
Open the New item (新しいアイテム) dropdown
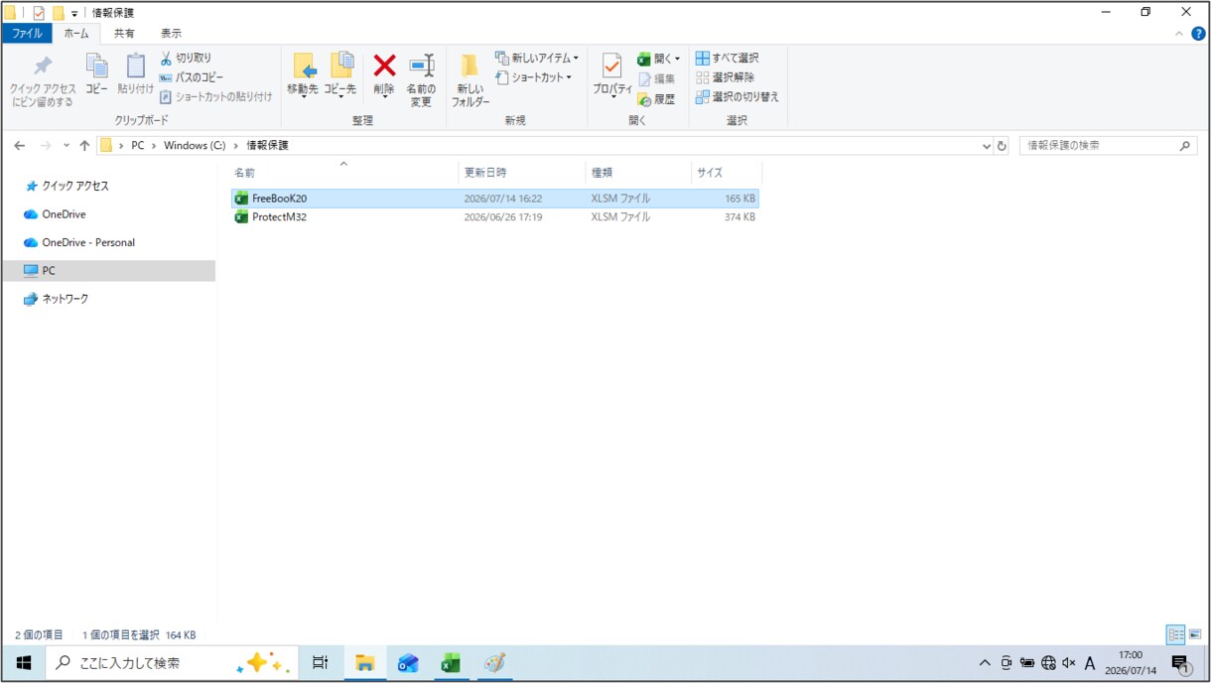coord(537,58)
